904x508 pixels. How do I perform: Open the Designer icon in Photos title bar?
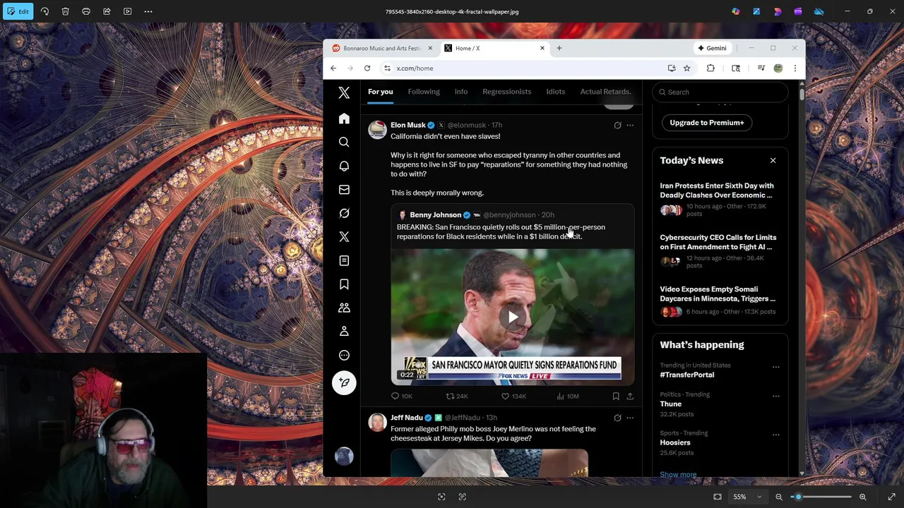778,11
